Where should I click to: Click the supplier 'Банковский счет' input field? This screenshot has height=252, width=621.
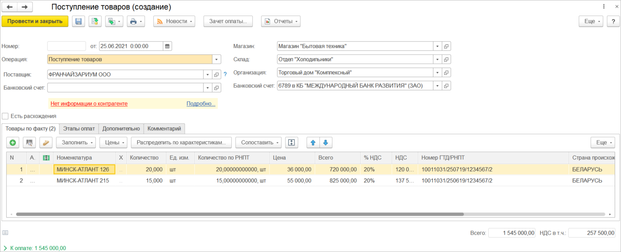pos(125,88)
